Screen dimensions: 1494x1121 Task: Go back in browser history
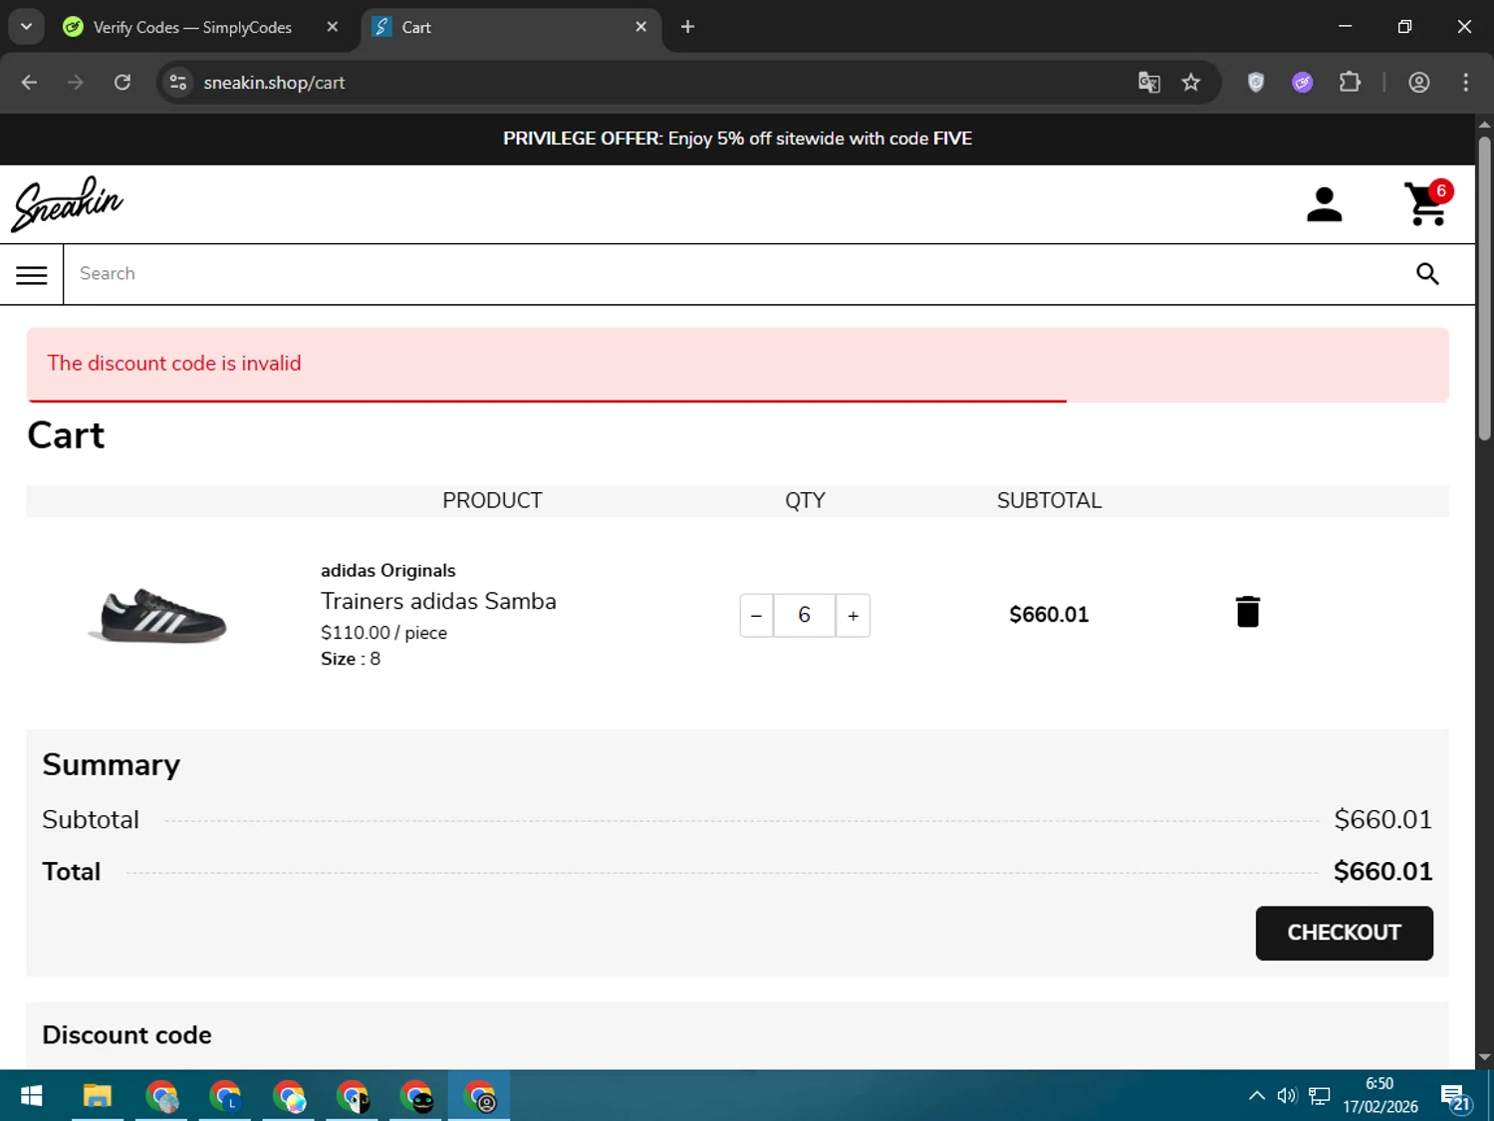[x=29, y=83]
